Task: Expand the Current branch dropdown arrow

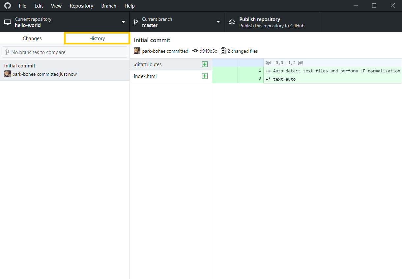Action: [218, 22]
